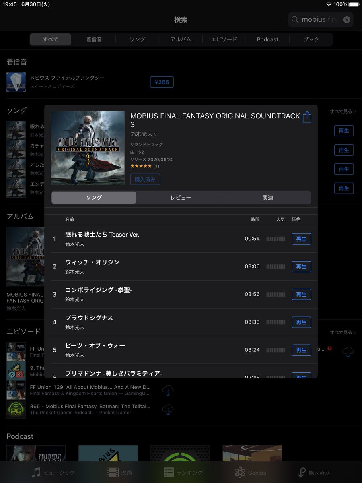Screen dimensions: 362x483
Task: Open the ランキング tab icon
Action: coord(169,473)
